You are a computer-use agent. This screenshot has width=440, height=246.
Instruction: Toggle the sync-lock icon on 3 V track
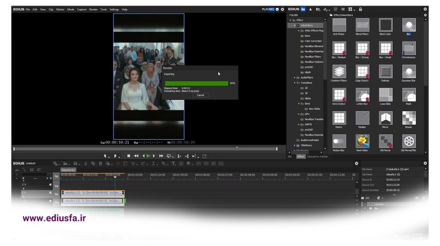click(56, 186)
